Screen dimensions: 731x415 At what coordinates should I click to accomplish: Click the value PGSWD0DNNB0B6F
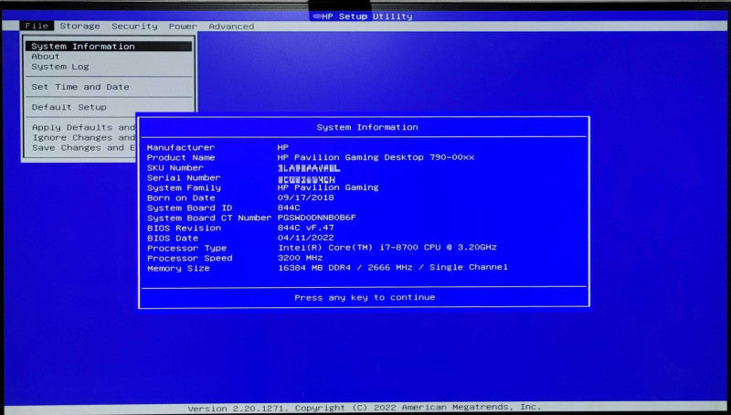tap(317, 218)
